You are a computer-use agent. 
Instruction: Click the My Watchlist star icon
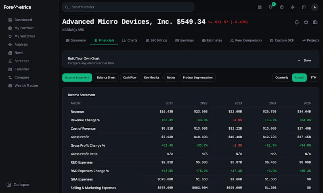coord(10,36)
